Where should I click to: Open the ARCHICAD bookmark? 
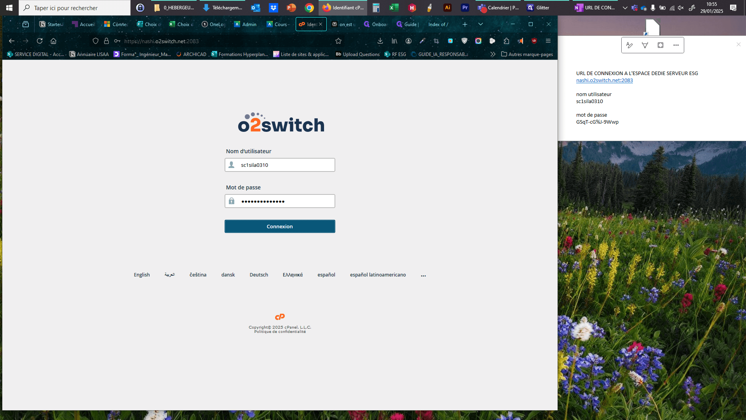pyautogui.click(x=191, y=54)
